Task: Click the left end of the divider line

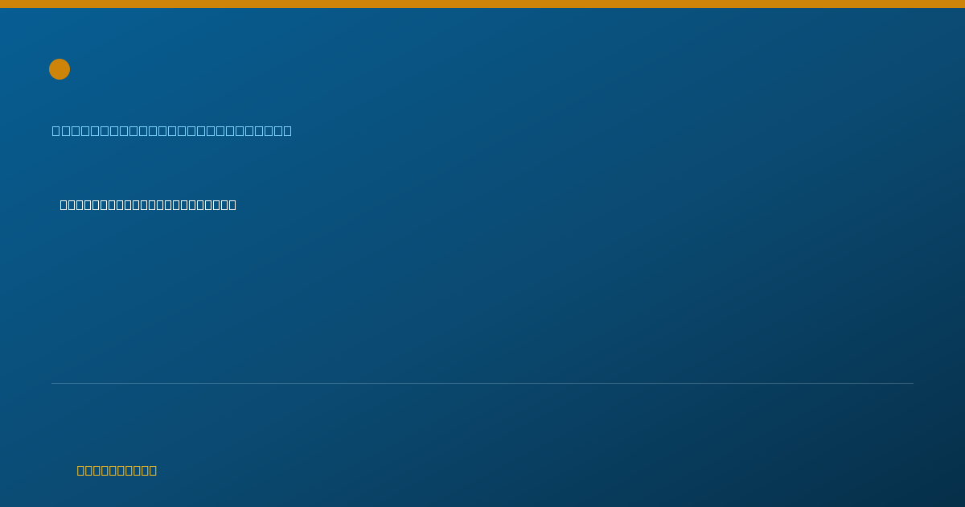Action: pos(53,383)
